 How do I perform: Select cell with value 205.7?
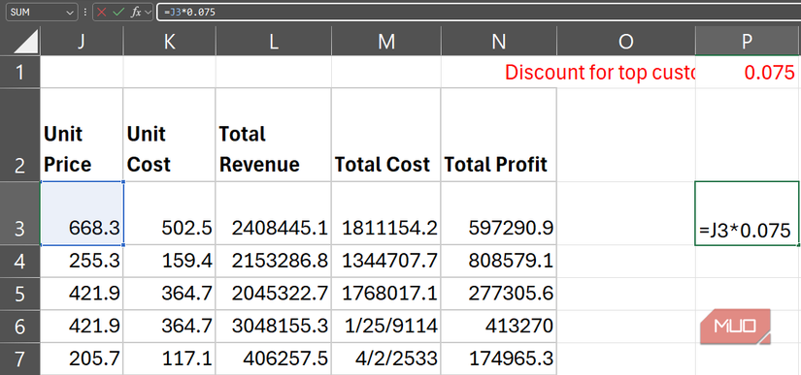[x=82, y=359]
